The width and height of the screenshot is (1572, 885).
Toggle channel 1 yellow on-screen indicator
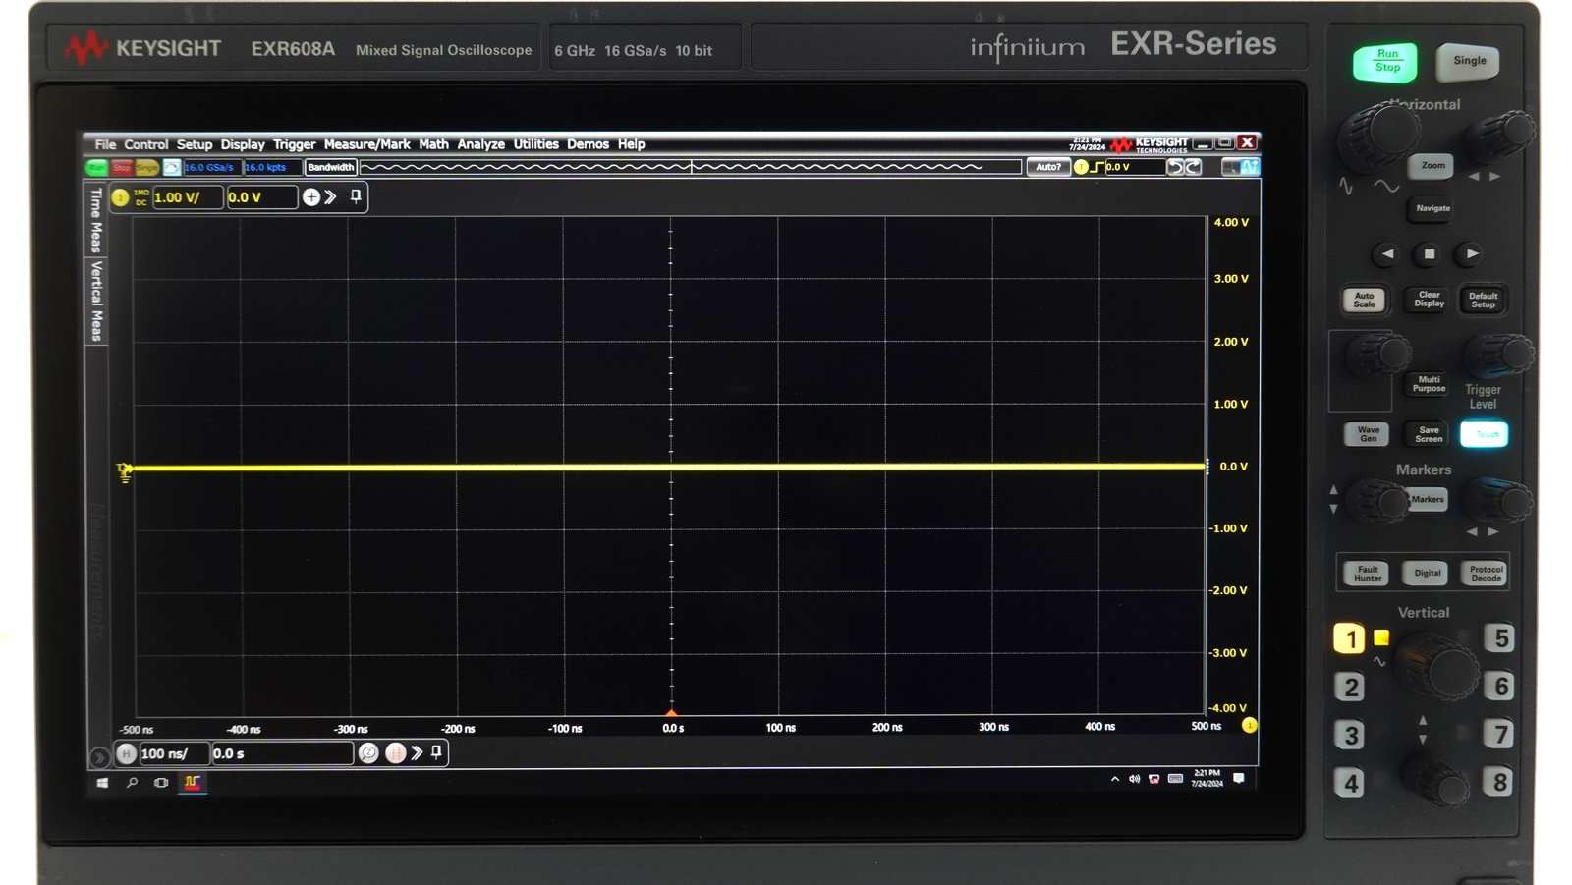[120, 197]
